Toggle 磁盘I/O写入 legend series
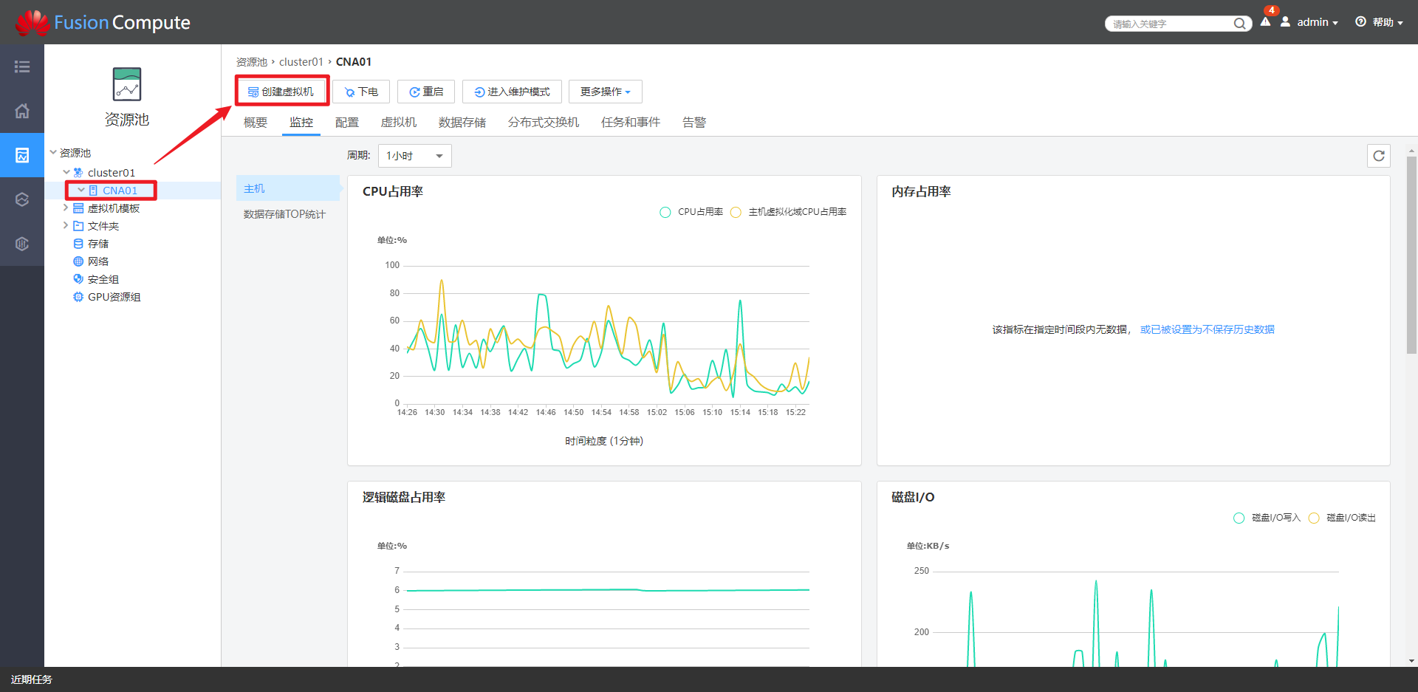 pos(1267,518)
